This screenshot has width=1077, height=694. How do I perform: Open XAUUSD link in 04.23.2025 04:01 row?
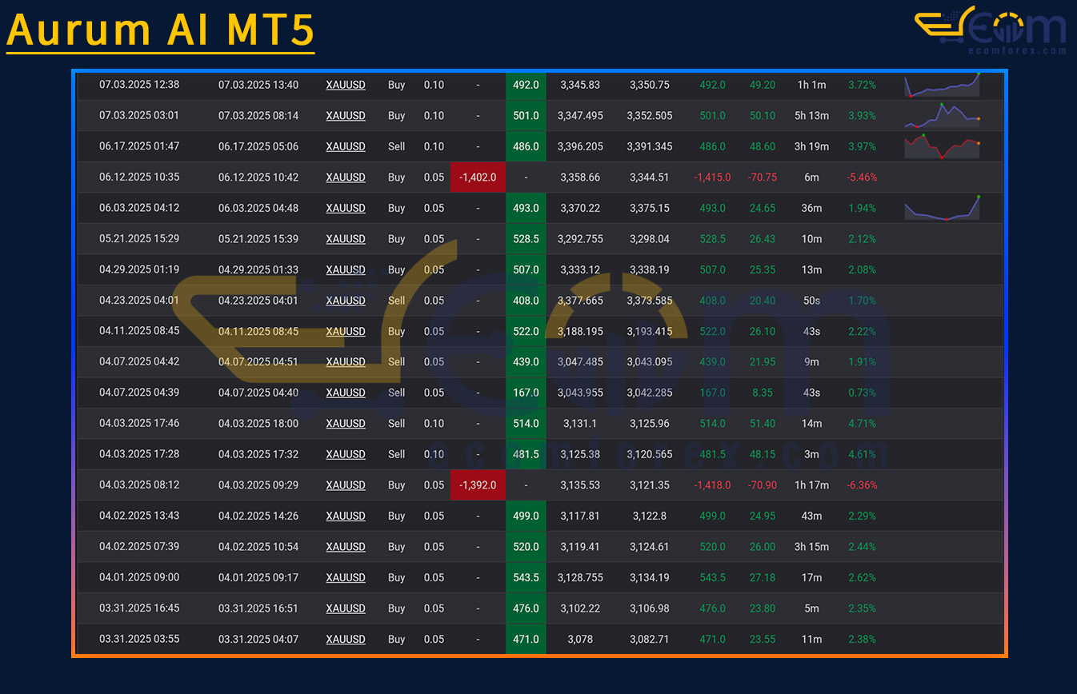pos(346,301)
